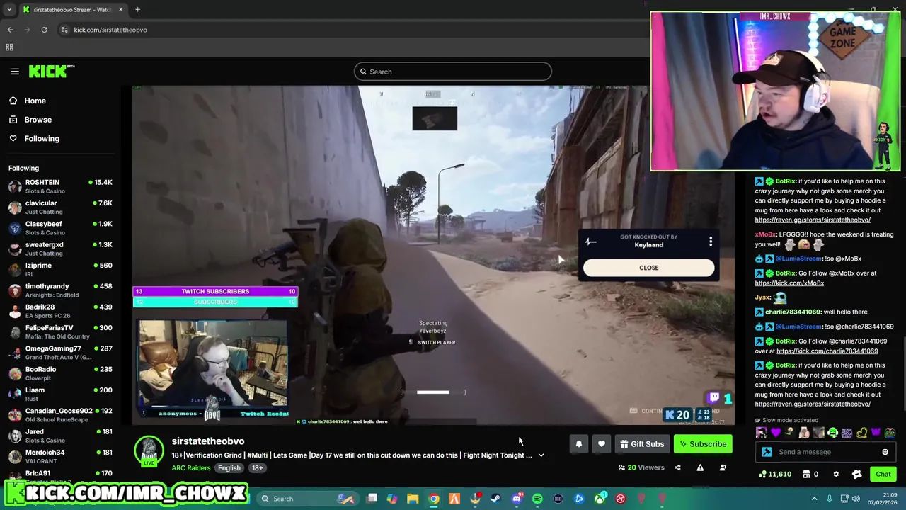
Task: Click the share stream icon
Action: tap(677, 467)
